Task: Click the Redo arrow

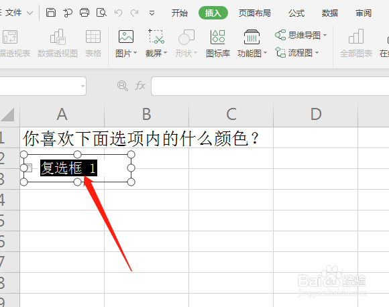Action: (x=135, y=13)
